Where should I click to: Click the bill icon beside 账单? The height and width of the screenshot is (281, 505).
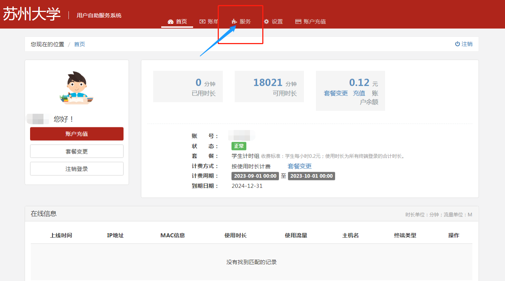click(203, 22)
